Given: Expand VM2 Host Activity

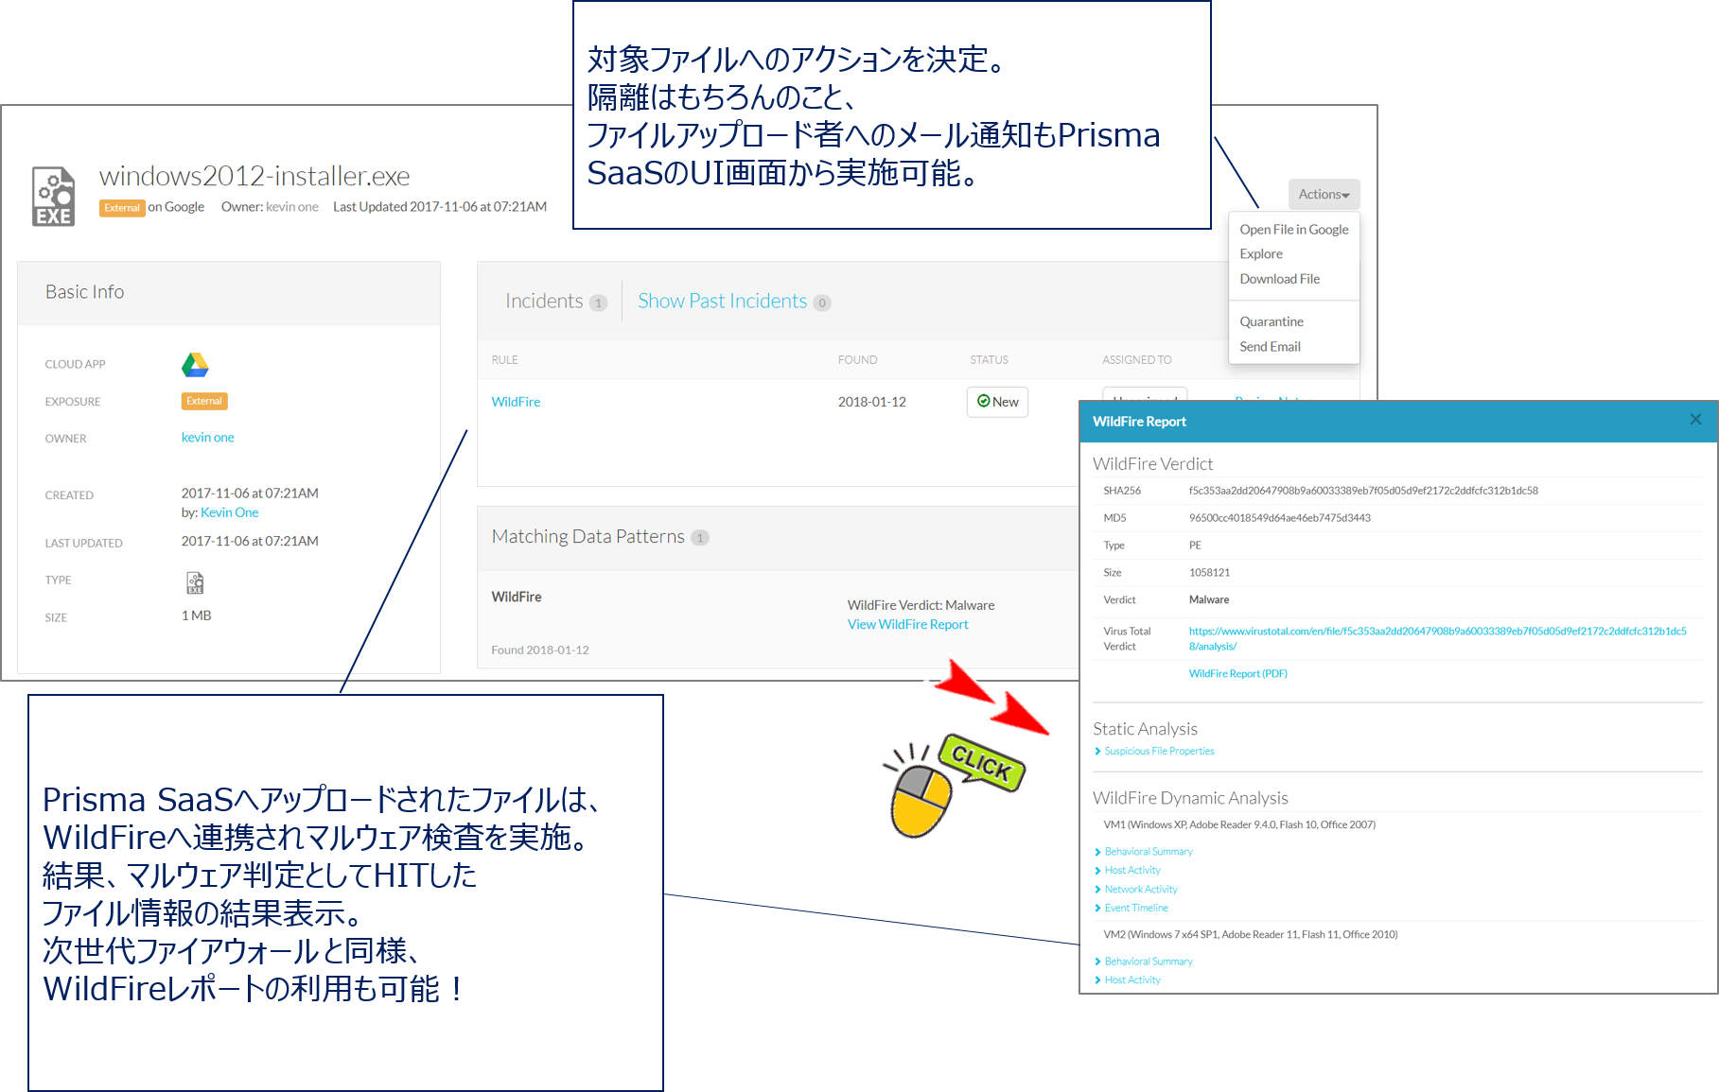Looking at the screenshot, I should (1132, 980).
